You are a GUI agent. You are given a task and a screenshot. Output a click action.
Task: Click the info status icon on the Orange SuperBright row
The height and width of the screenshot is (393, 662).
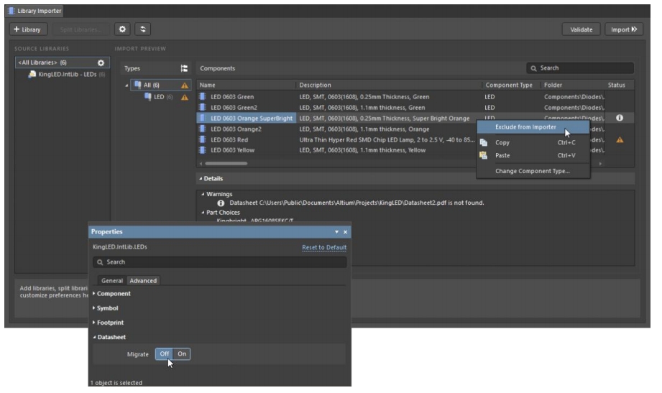(x=620, y=118)
